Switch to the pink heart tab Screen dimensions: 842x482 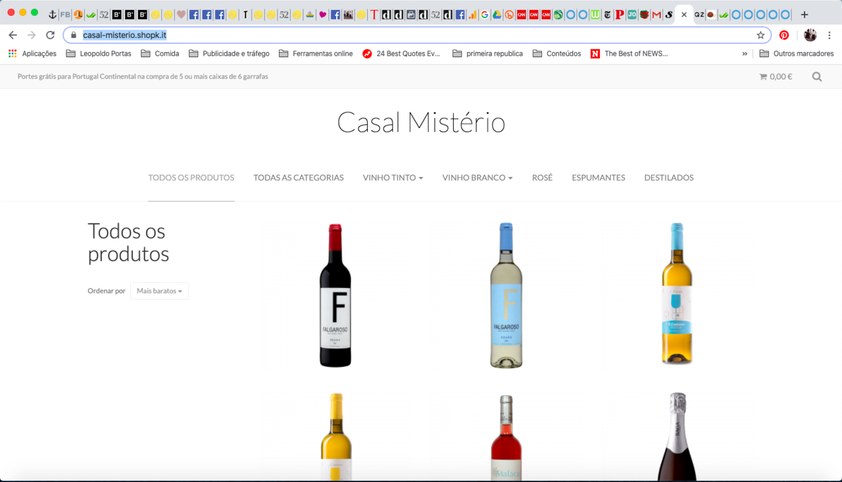tap(322, 14)
